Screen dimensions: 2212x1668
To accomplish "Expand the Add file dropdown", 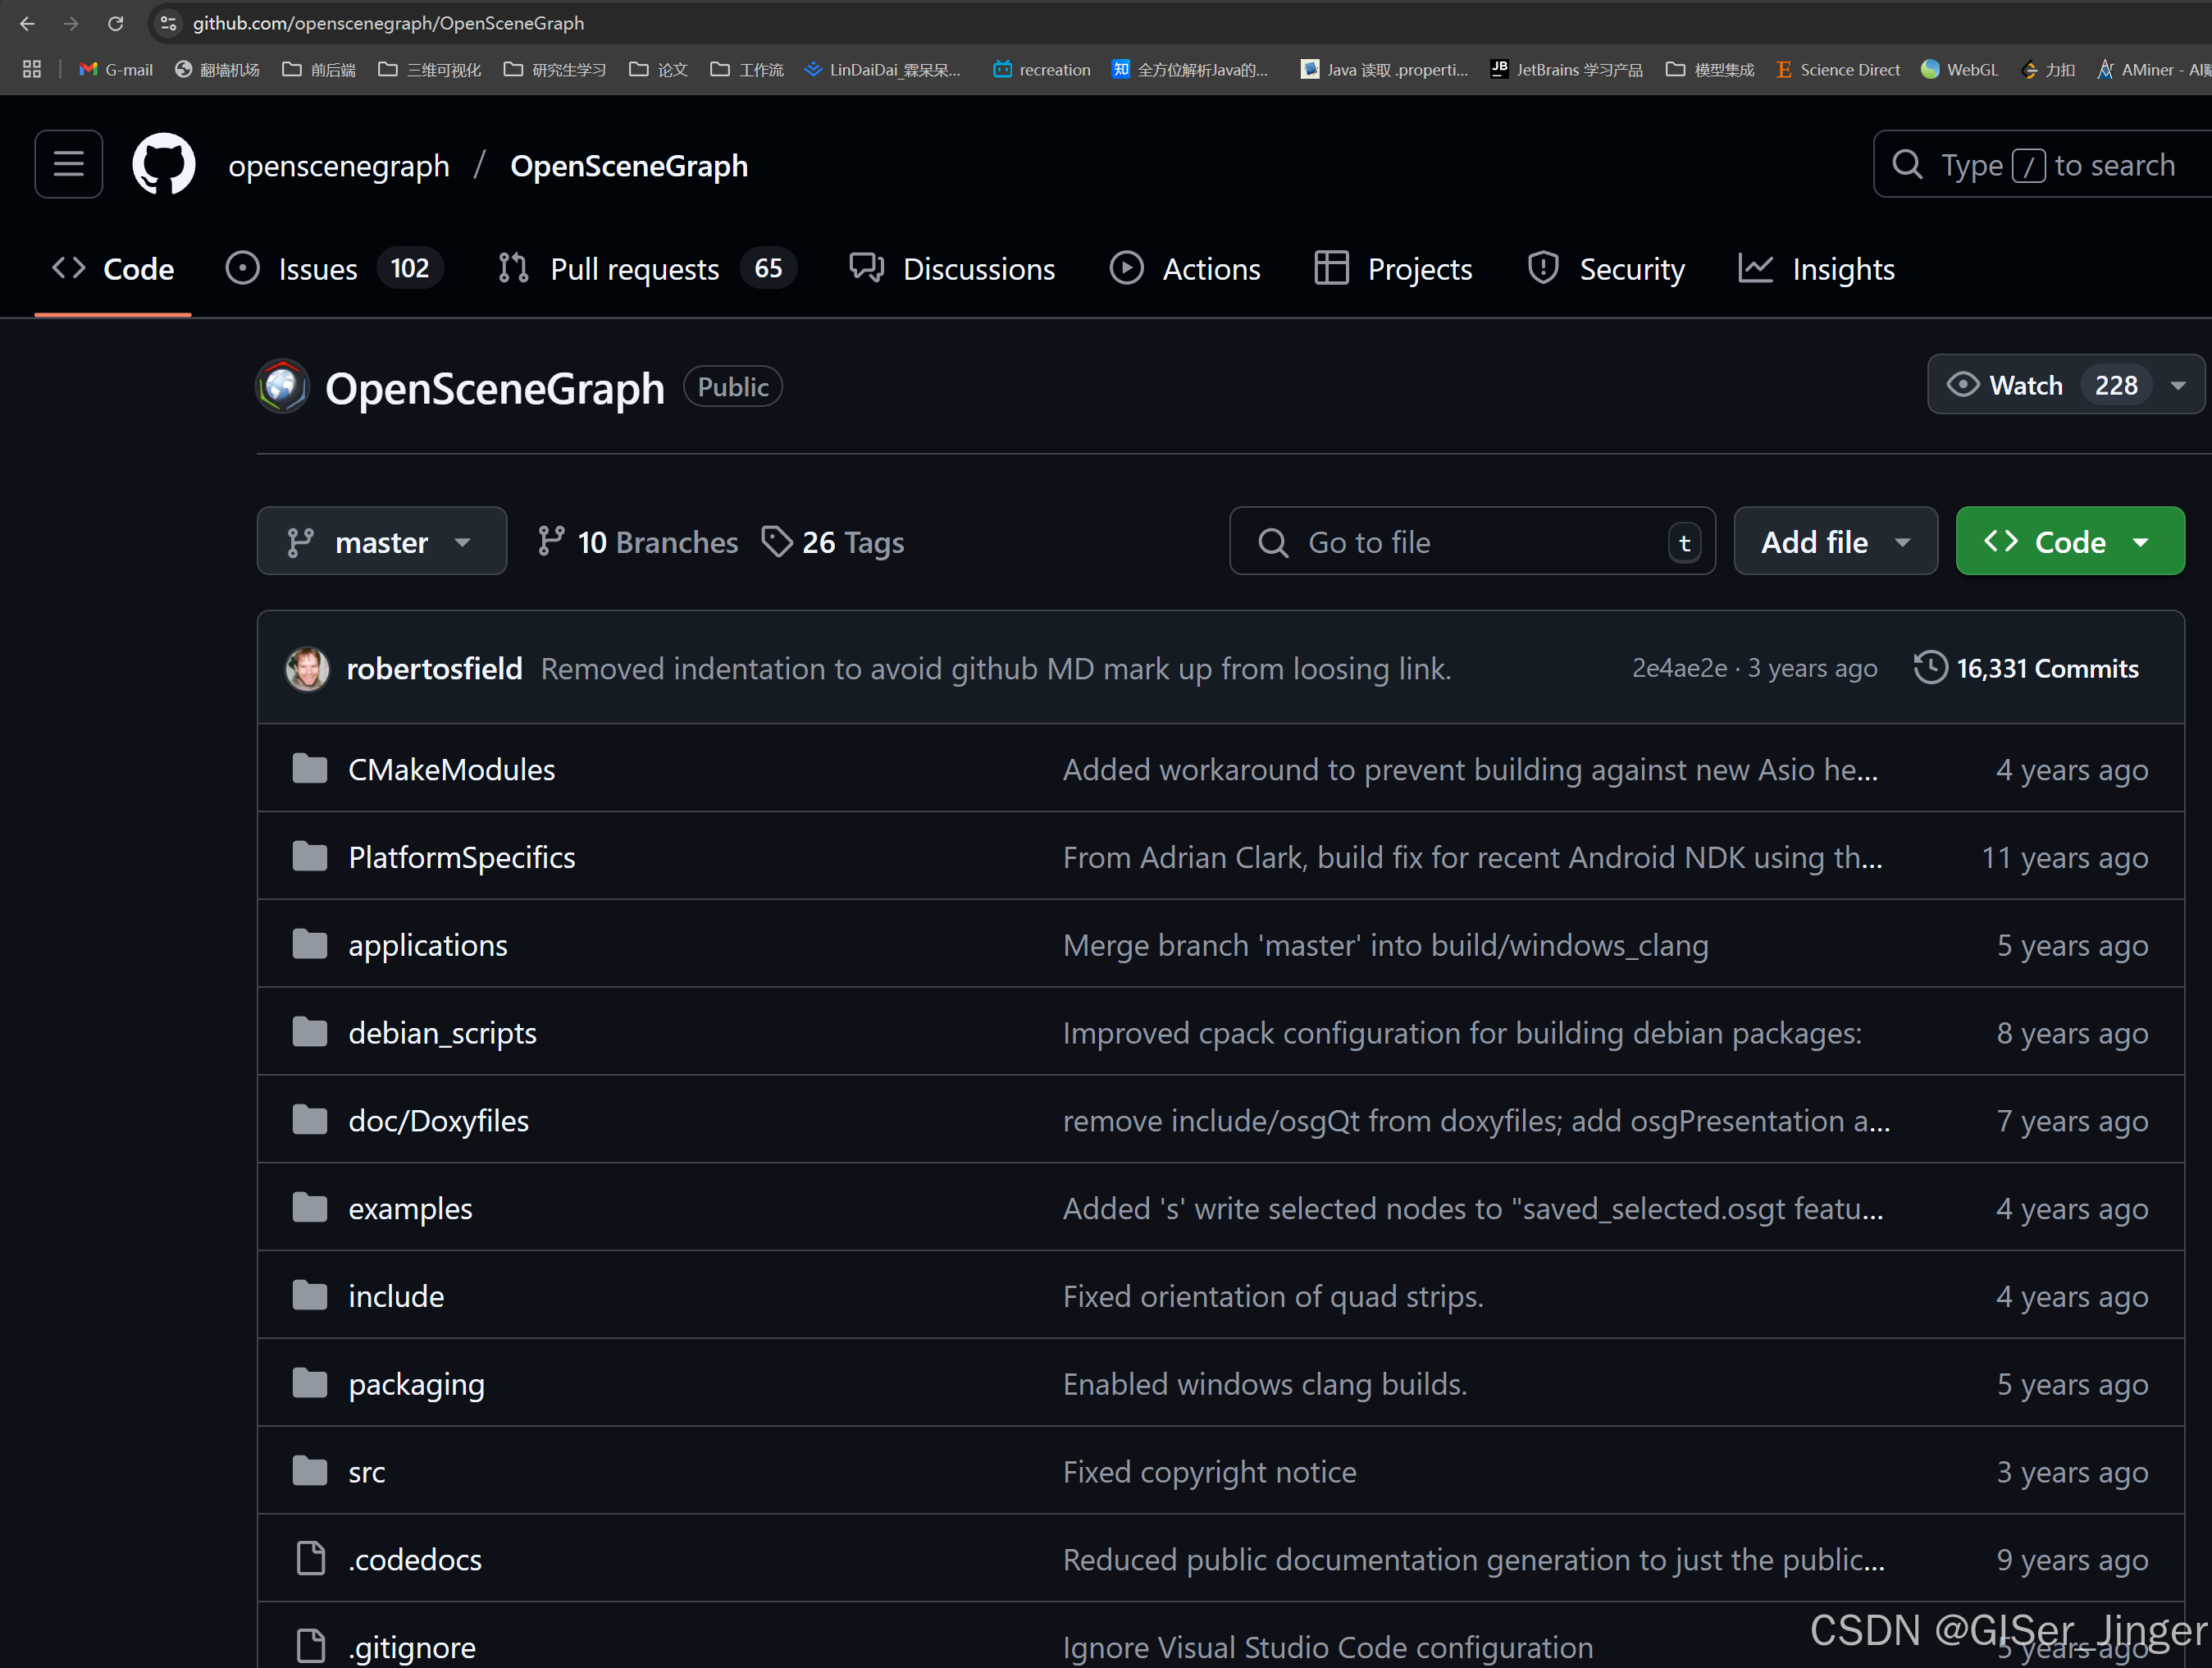I will click(x=1835, y=542).
